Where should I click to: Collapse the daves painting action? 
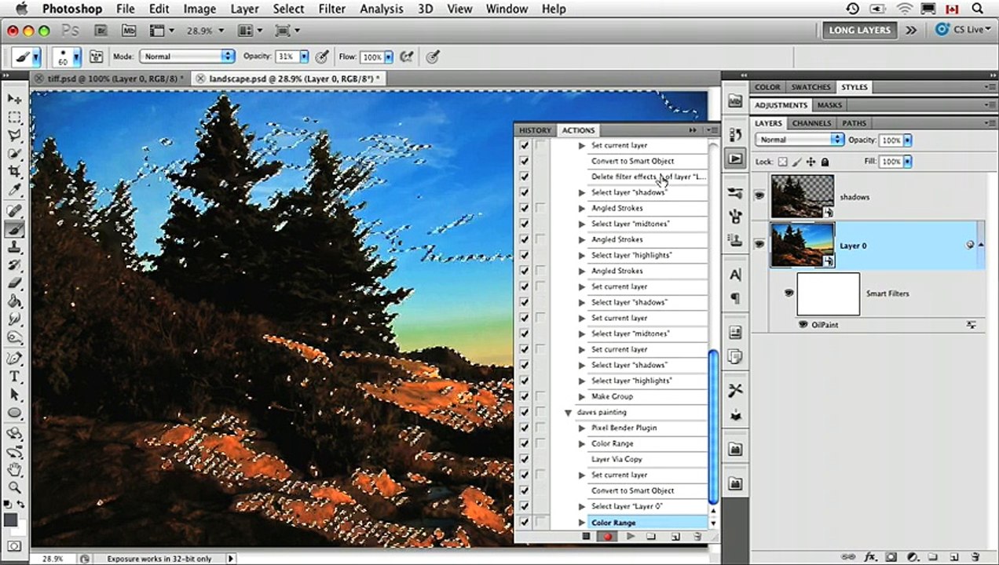coord(568,412)
